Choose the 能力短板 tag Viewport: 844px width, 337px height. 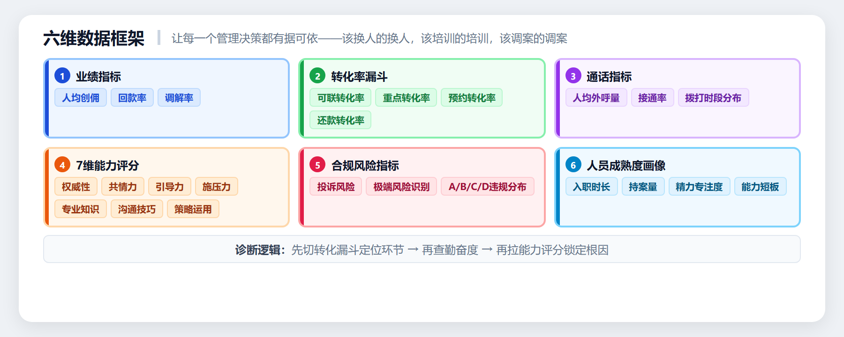point(760,187)
